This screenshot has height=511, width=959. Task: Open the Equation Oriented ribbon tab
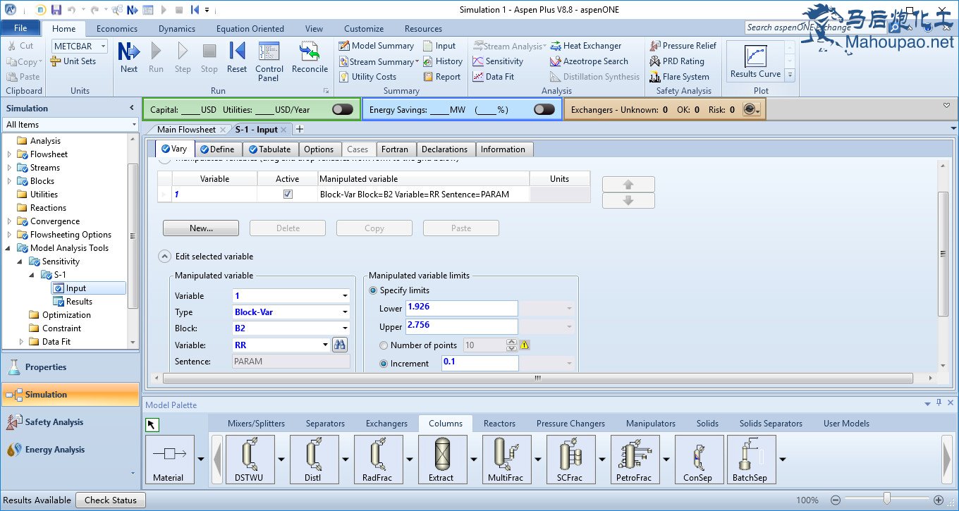pos(250,29)
